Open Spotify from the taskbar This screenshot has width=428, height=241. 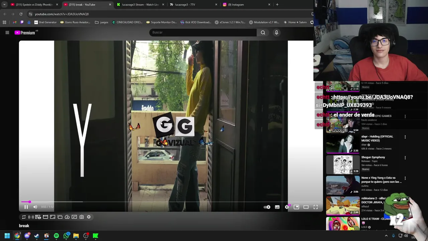pos(56,236)
